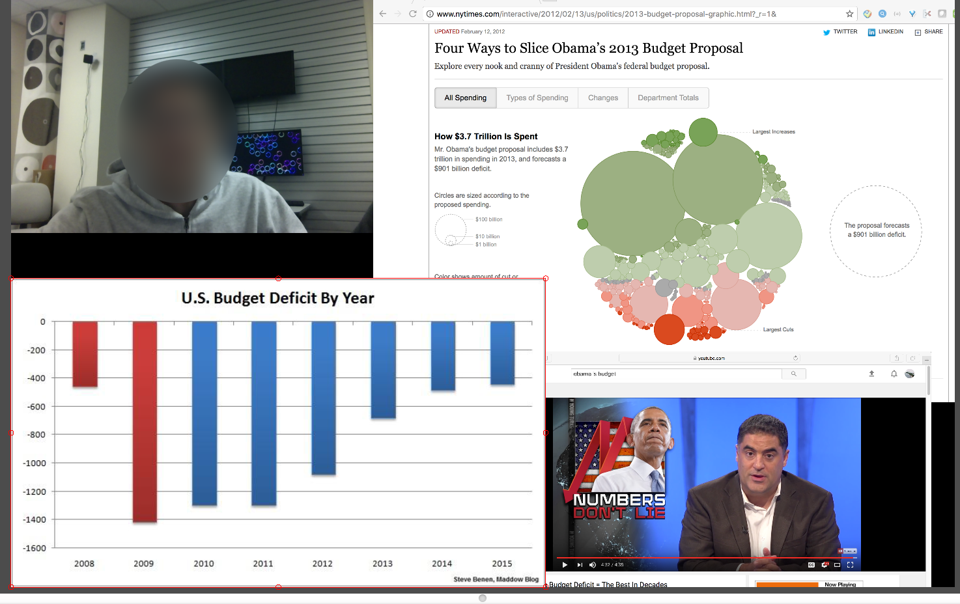Click the dashed $901 billion deficit circle
The image size is (960, 604).
876,231
